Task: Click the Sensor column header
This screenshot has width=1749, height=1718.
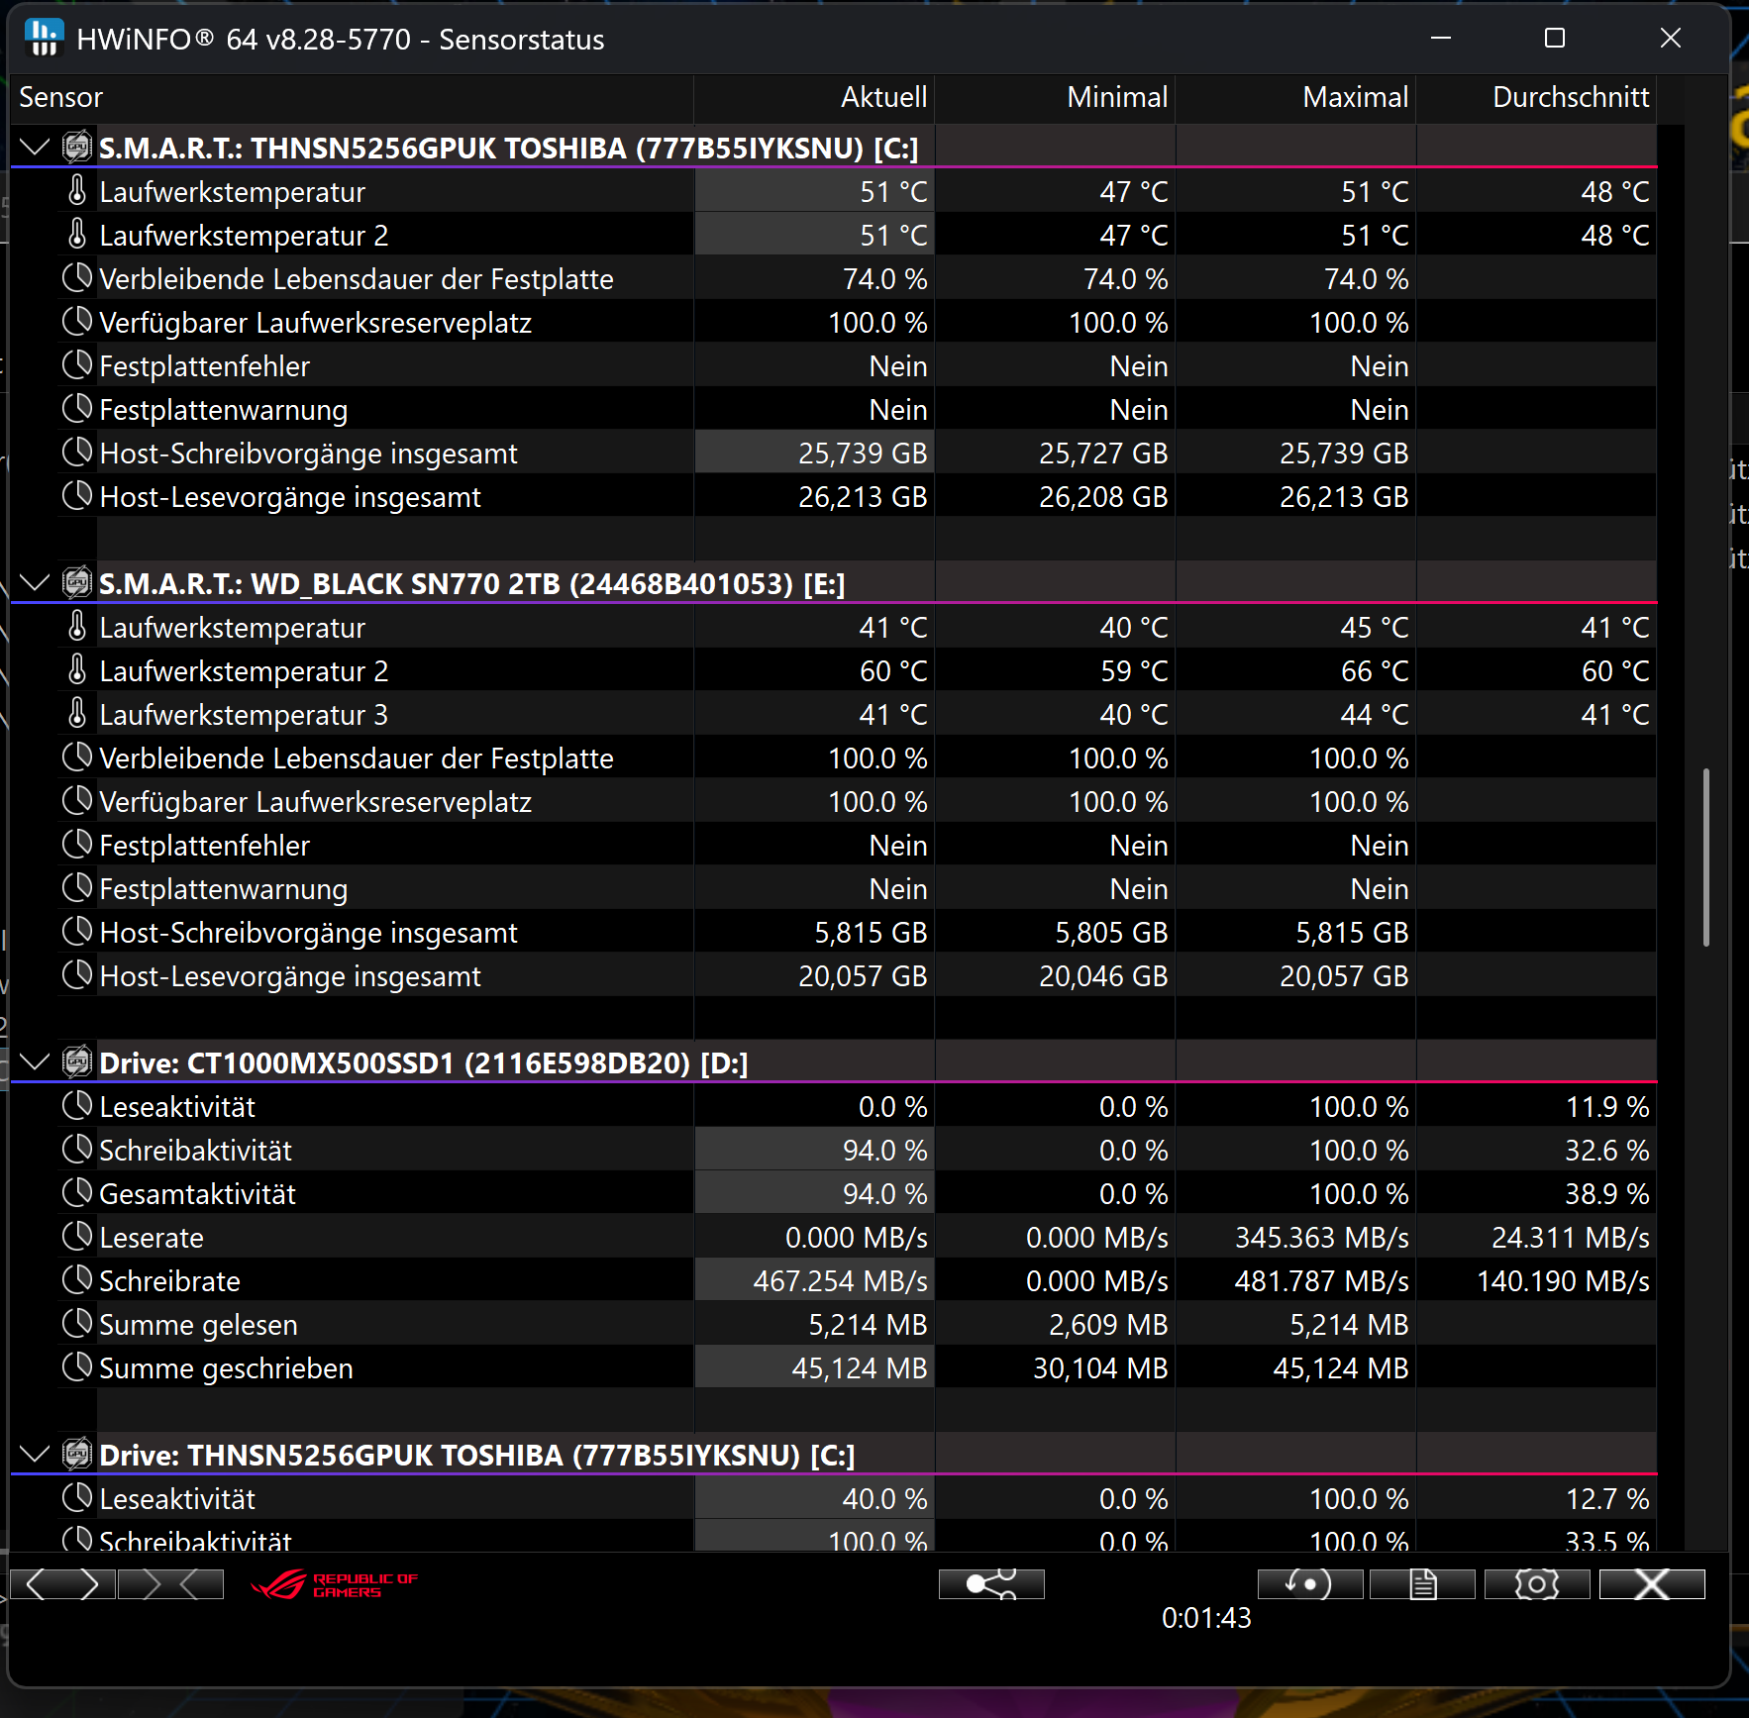Action: 352,97
